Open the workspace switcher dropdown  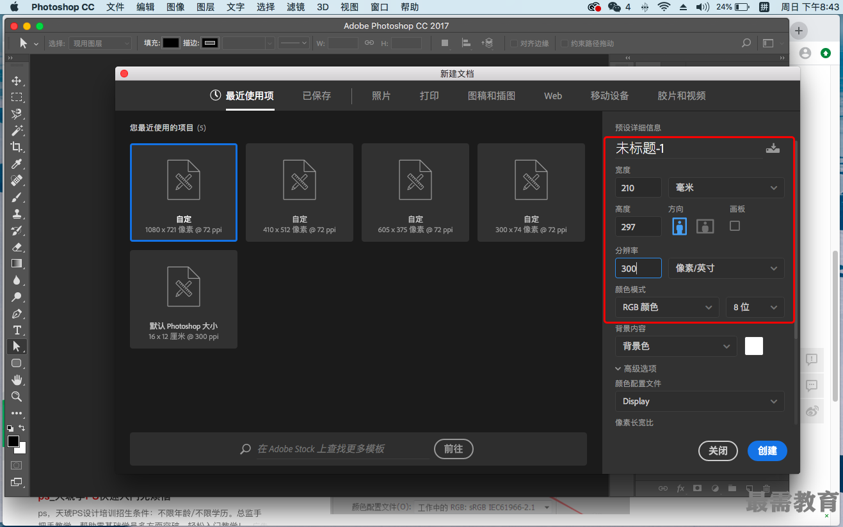click(773, 43)
